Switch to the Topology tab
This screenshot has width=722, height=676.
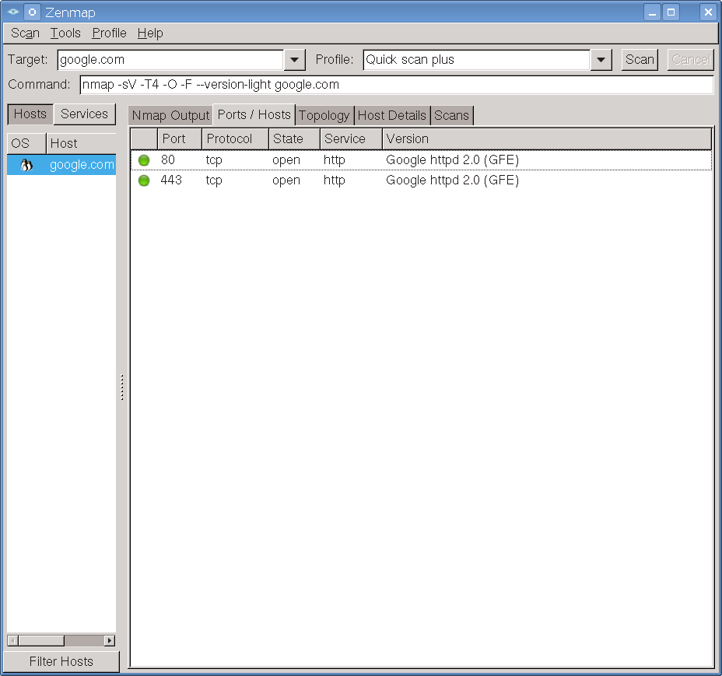[324, 116]
